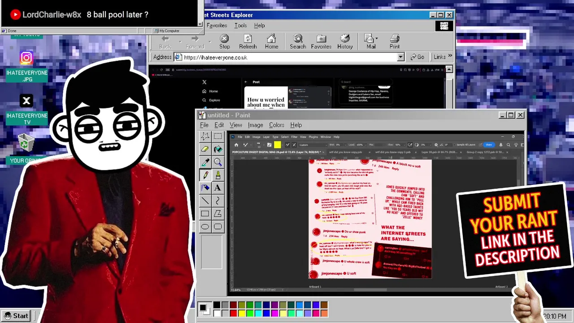Click the Back button in Explorer toolbar
The width and height of the screenshot is (574, 323).
(165, 42)
